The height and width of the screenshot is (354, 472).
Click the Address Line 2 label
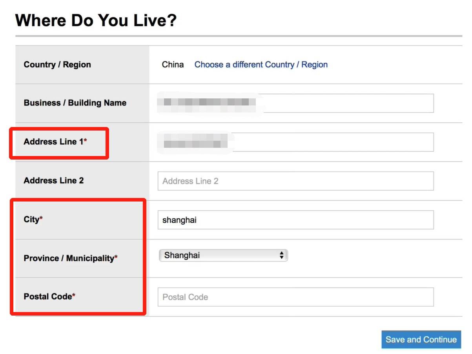(54, 181)
